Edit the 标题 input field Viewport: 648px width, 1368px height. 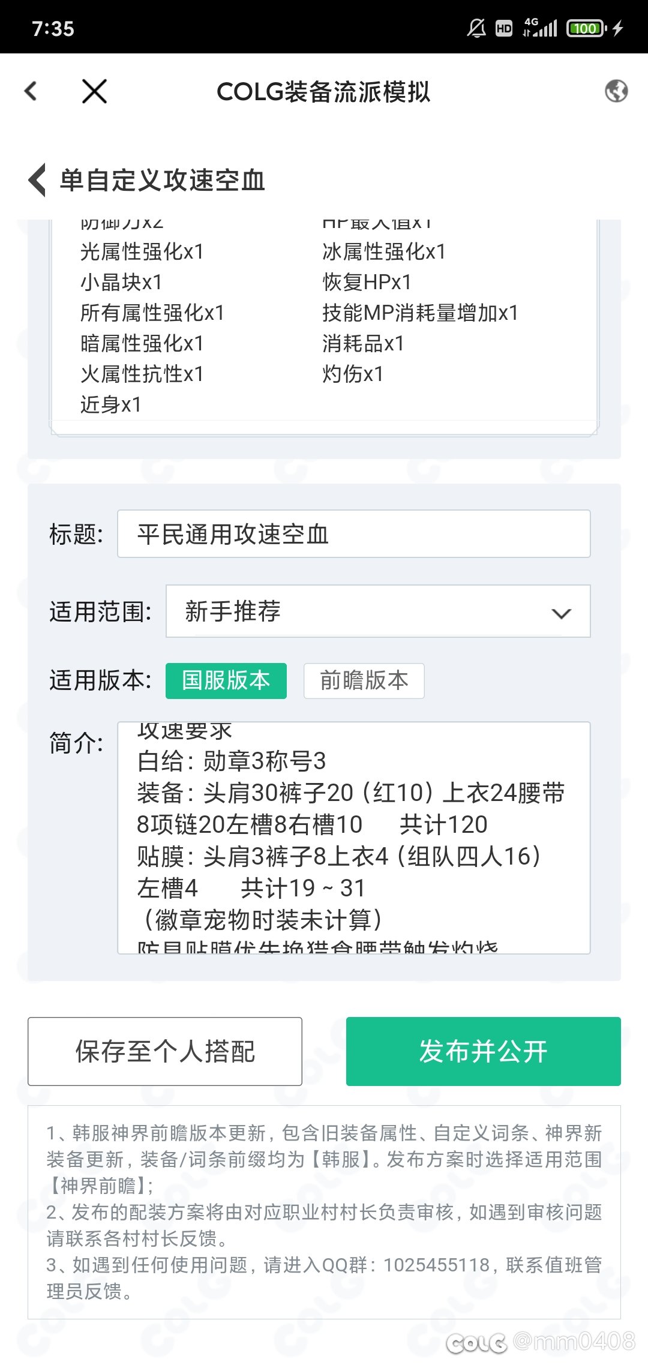[353, 534]
